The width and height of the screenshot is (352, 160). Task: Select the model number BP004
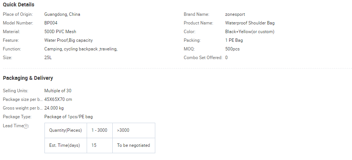[51, 23]
